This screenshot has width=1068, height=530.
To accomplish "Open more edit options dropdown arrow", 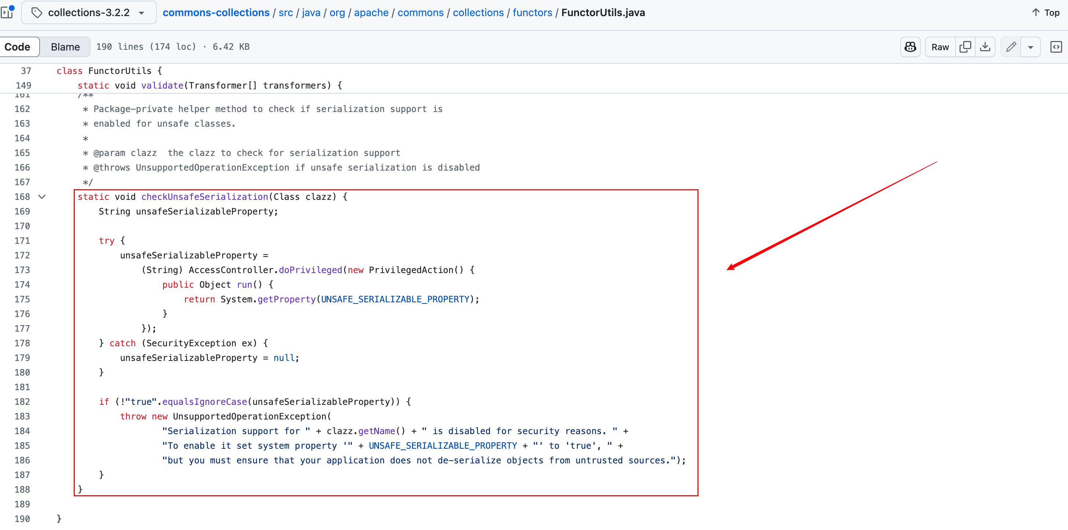I will (x=1030, y=47).
